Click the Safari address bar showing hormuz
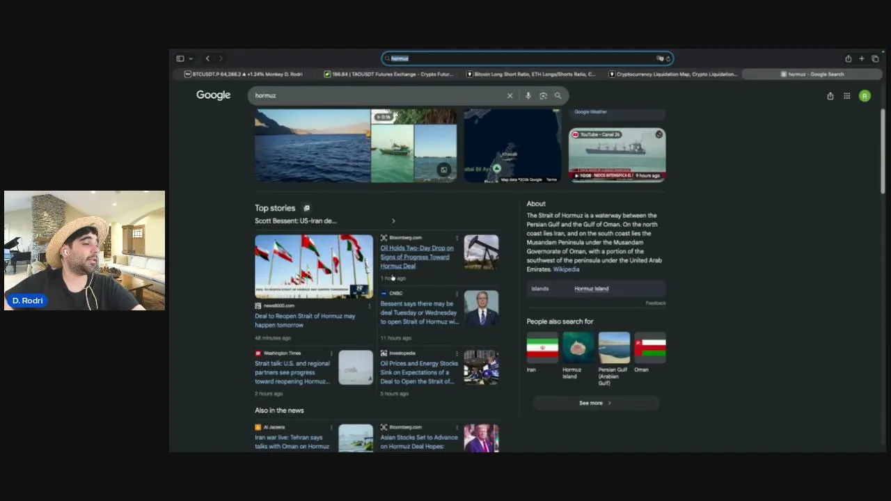This screenshot has height=501, width=891. pyautogui.click(x=527, y=58)
